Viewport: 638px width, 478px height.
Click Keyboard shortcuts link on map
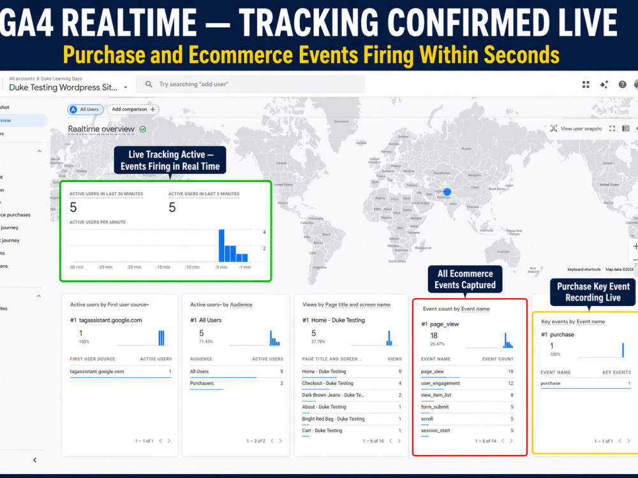coord(584,270)
